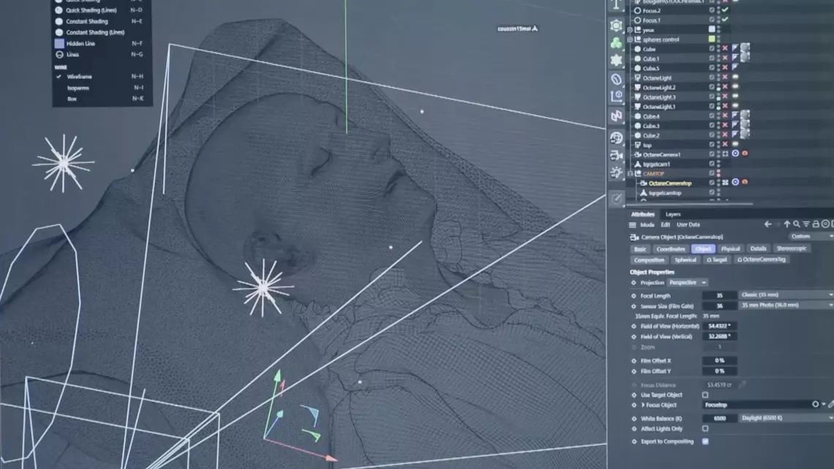Click the phong tag on Cube.5
Screen dimensions: 834x469
735,67
